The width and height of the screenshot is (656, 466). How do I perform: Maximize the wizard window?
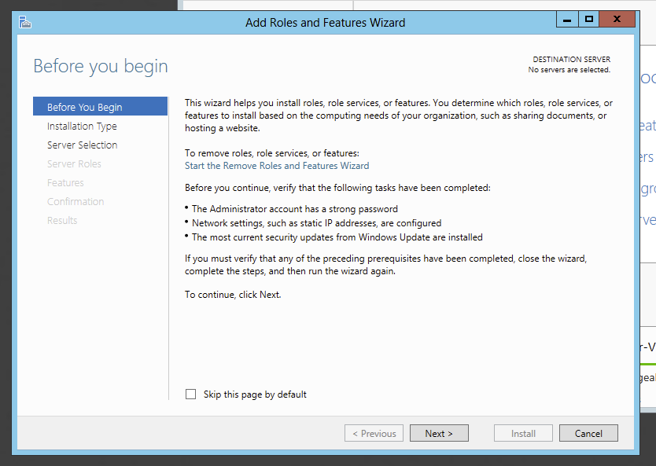coord(588,19)
